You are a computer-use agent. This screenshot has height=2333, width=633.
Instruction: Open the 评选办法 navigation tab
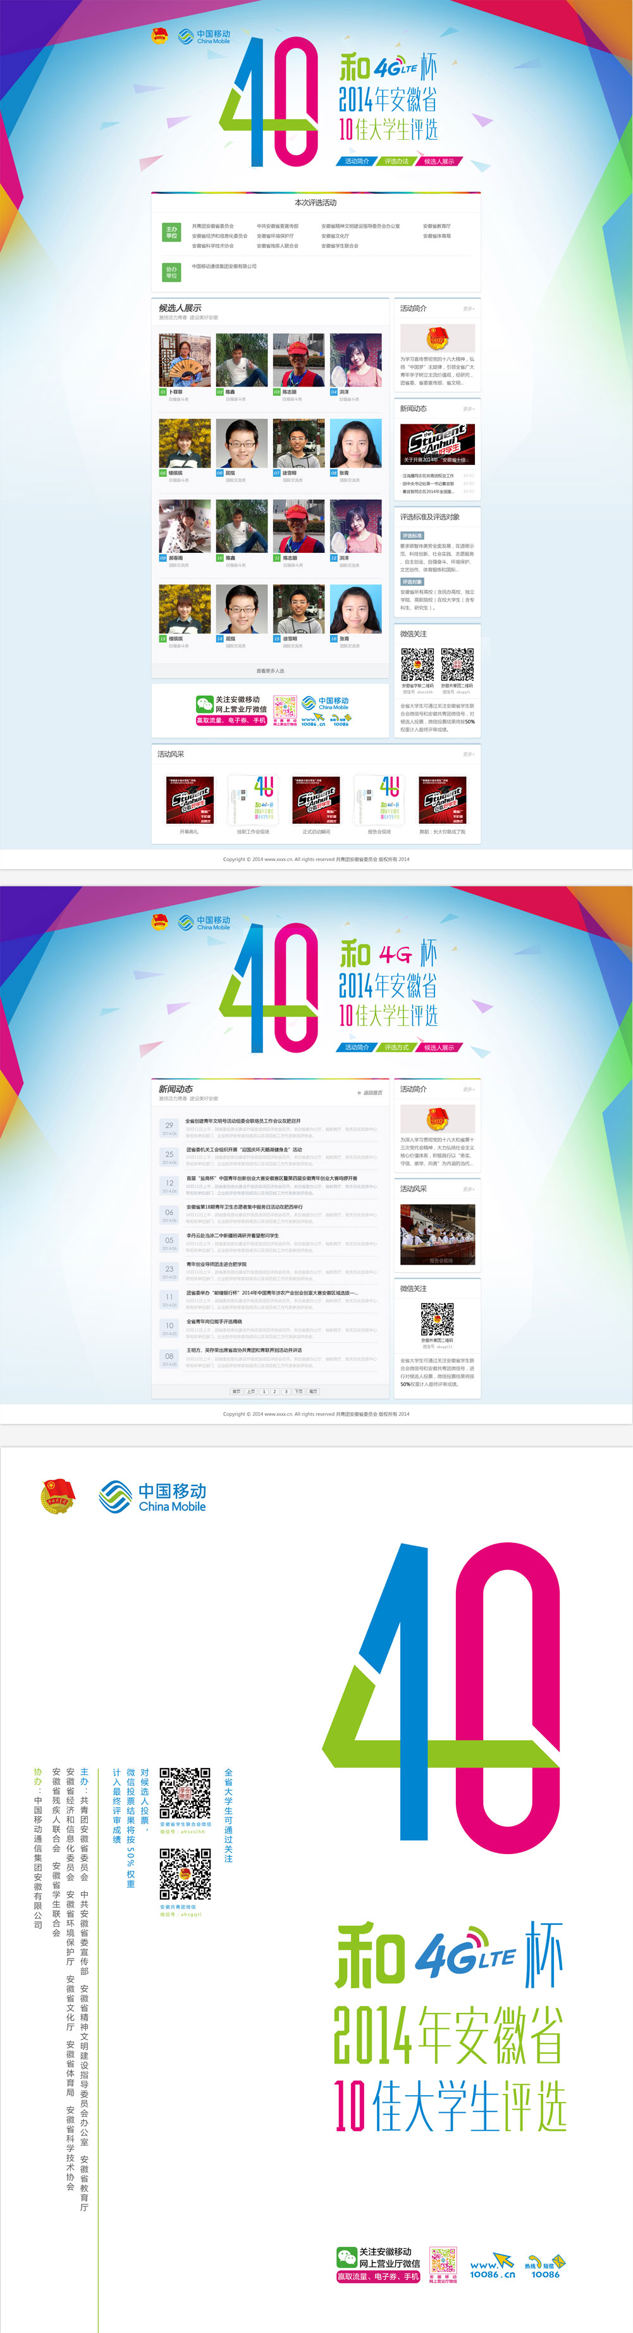(x=396, y=161)
